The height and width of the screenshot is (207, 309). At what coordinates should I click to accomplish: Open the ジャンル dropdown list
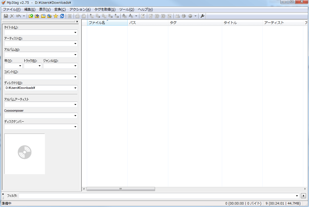75,66
